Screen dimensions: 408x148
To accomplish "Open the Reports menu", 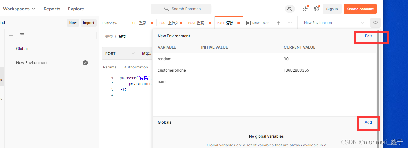I will point(52,9).
